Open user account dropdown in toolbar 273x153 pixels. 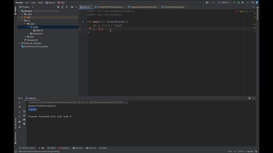point(208,3)
